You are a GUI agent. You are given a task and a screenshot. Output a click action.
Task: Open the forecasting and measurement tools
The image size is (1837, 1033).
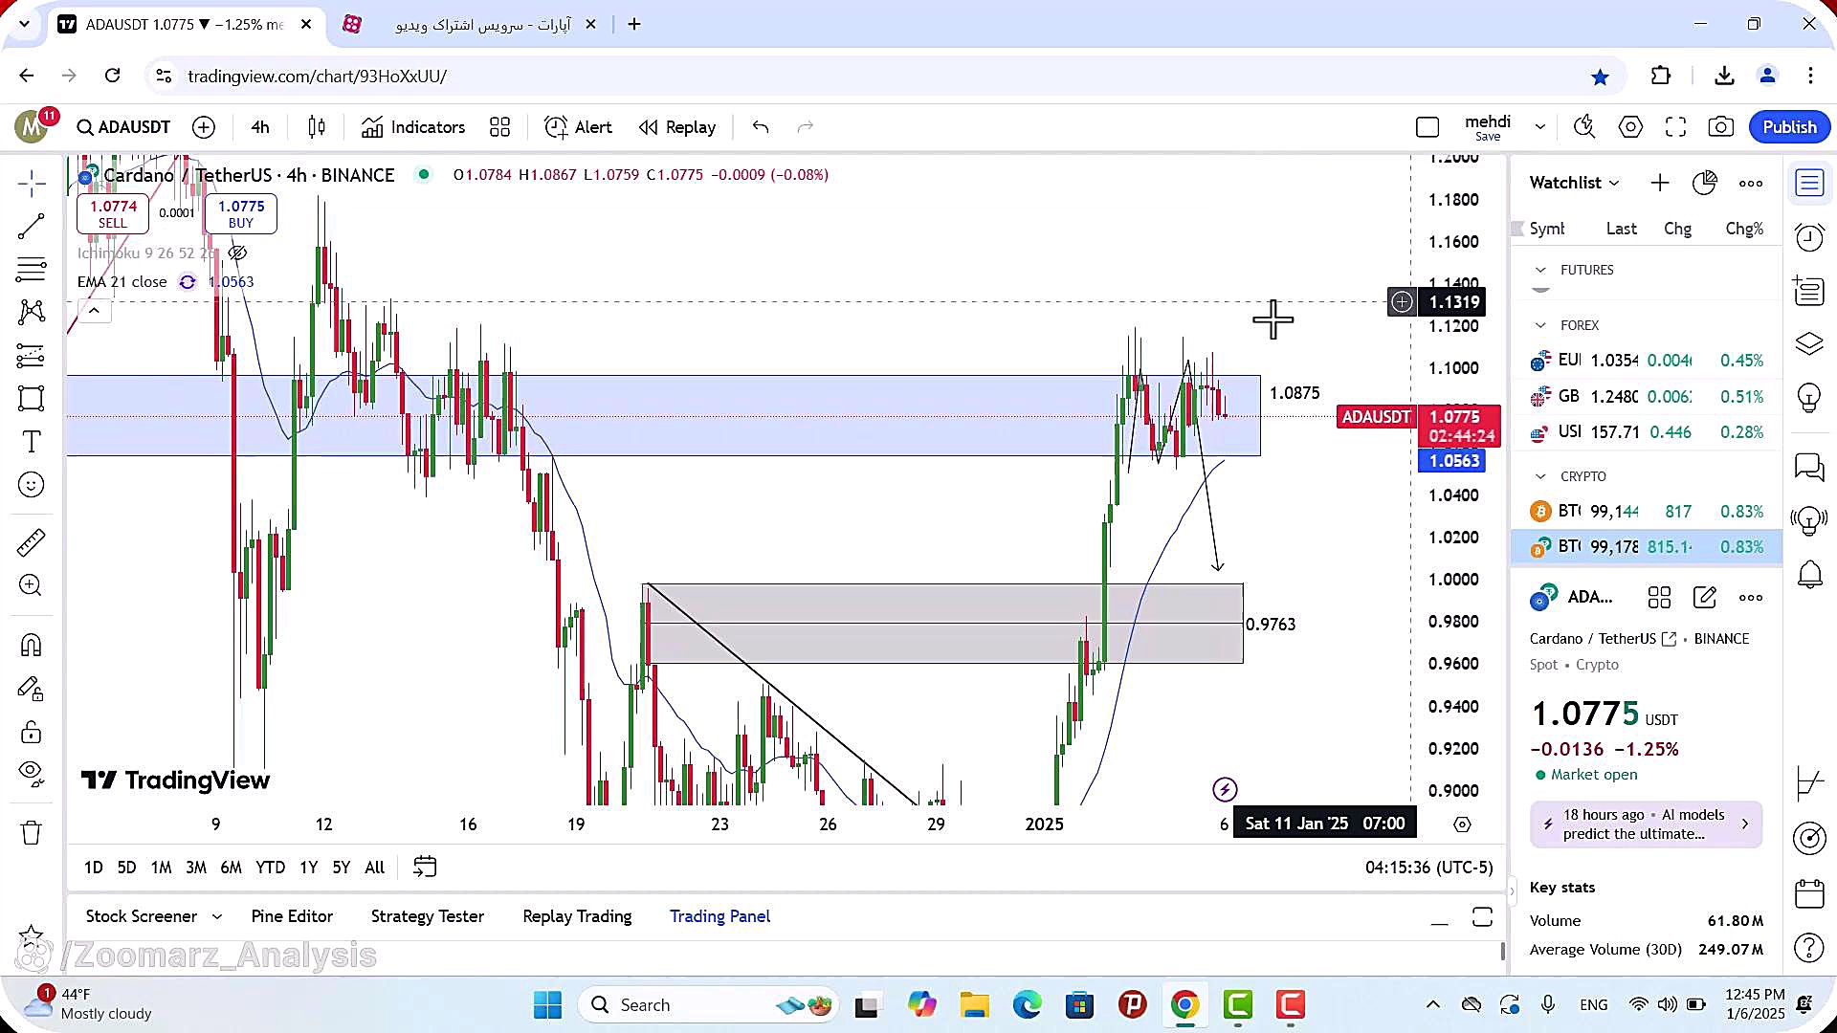31,356
